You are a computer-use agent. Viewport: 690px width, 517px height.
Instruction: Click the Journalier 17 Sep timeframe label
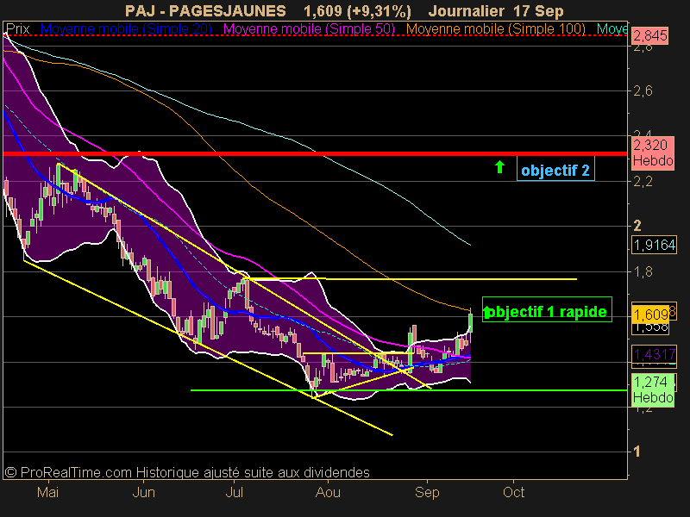(496, 10)
